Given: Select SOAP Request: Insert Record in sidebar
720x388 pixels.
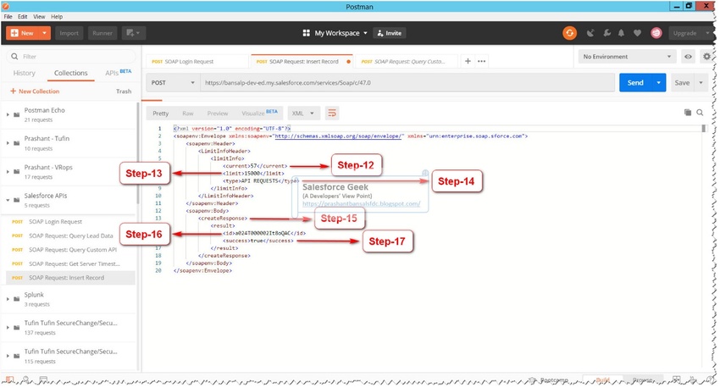Looking at the screenshot, I should pos(70,278).
